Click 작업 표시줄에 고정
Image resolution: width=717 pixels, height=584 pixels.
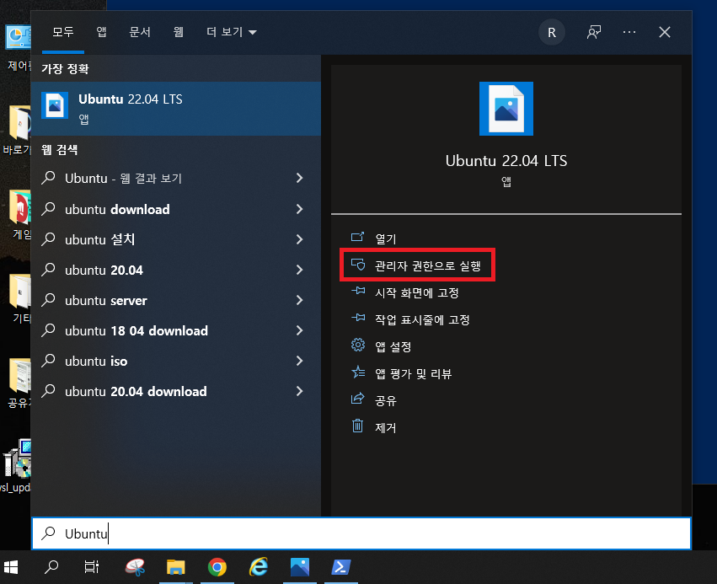coord(422,319)
